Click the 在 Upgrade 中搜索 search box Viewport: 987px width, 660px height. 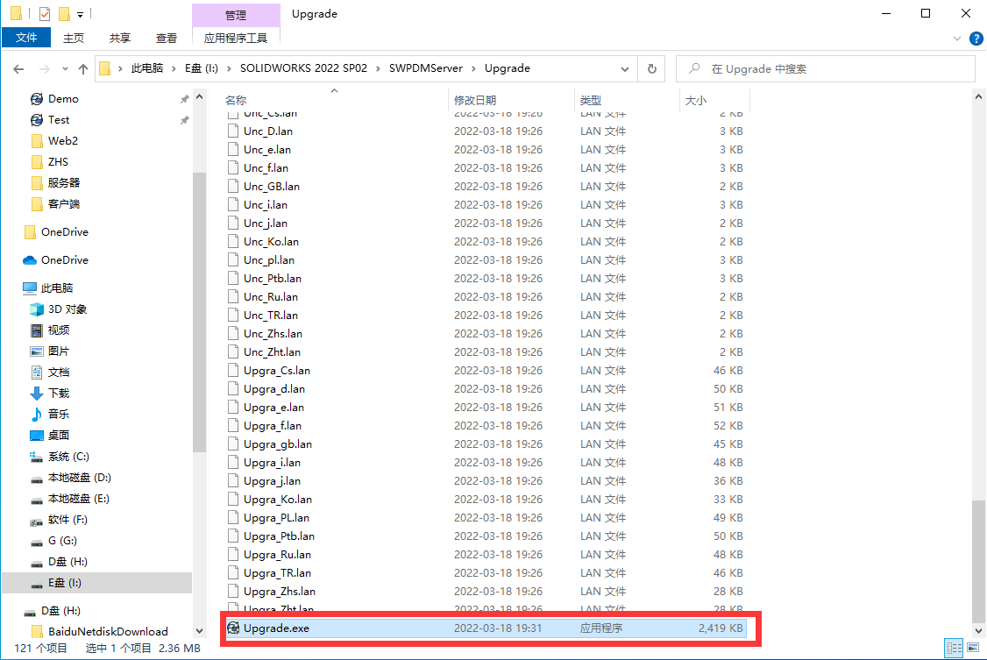pos(825,68)
